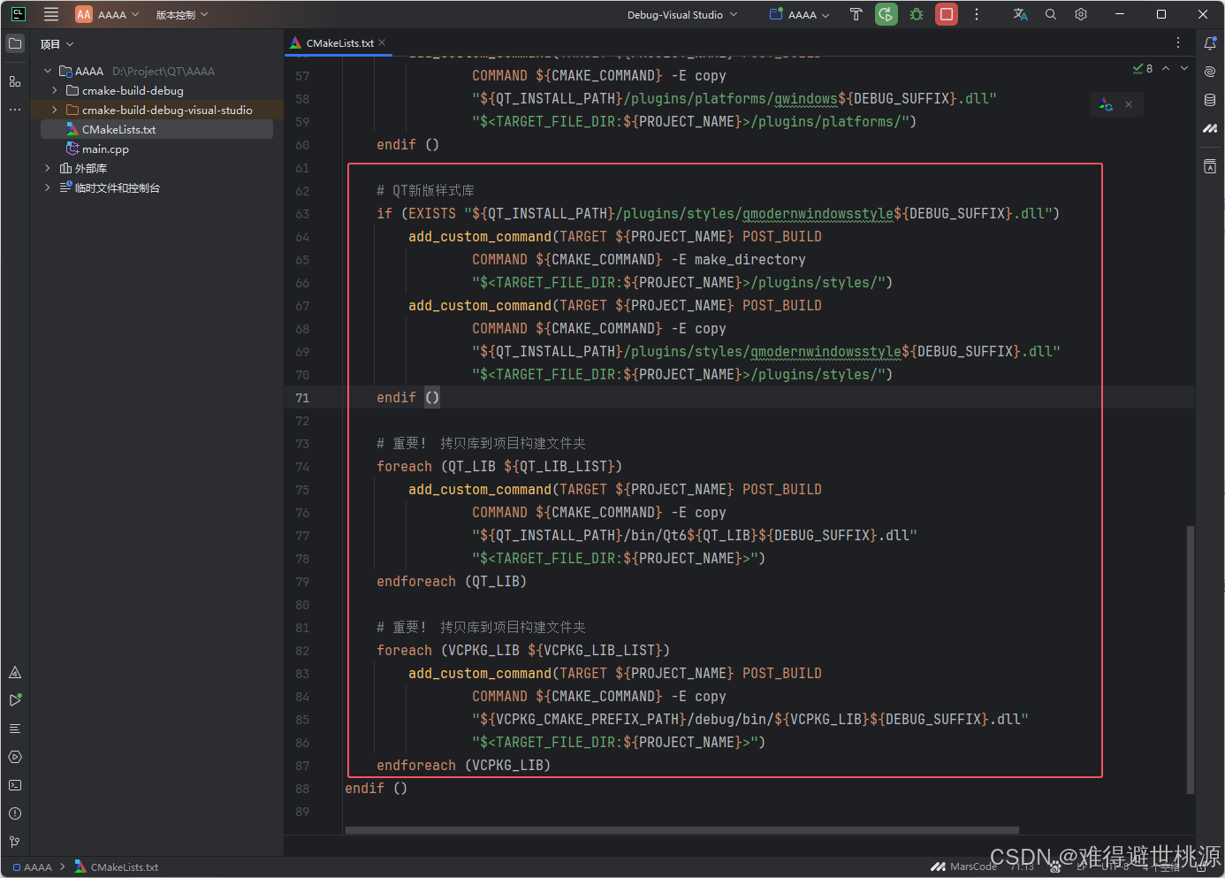Stop the running process
The width and height of the screenshot is (1225, 878).
[947, 14]
